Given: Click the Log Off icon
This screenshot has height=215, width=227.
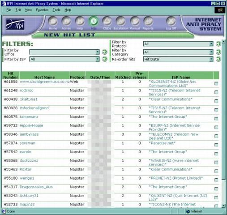Looking at the screenshot, I should [x=171, y=21].
